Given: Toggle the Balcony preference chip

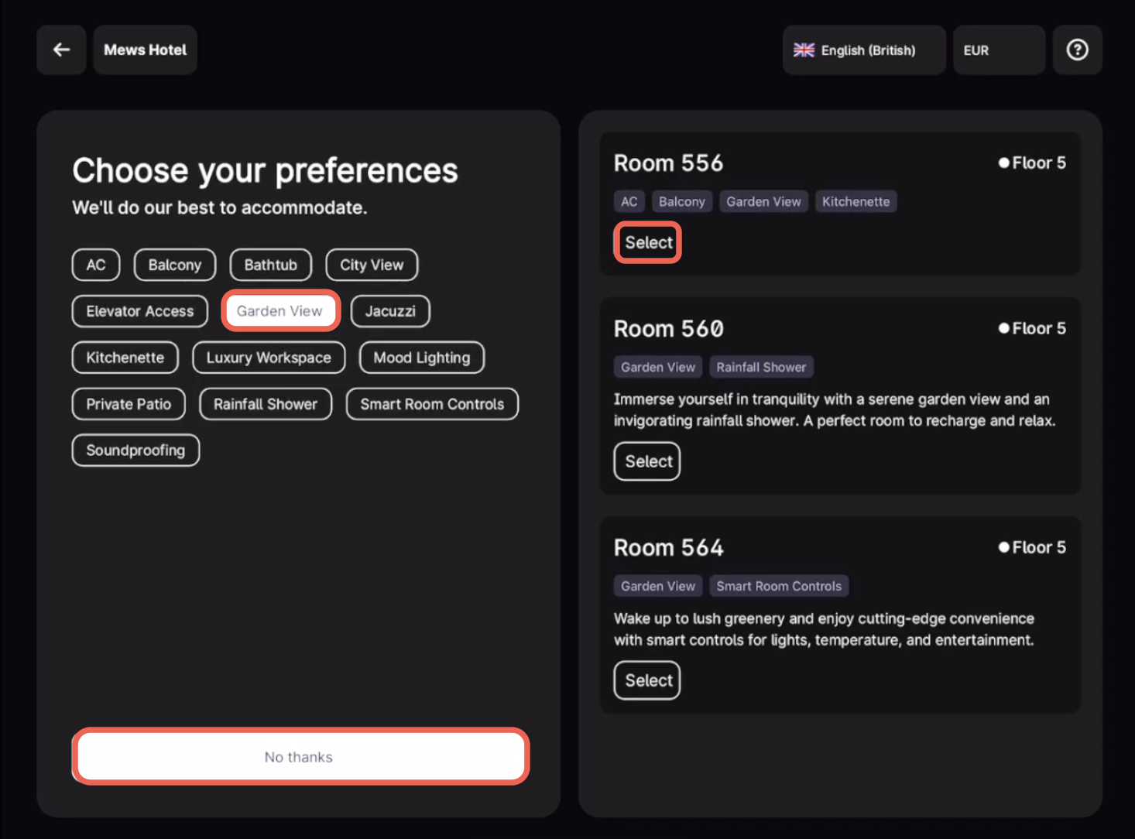Looking at the screenshot, I should (174, 265).
